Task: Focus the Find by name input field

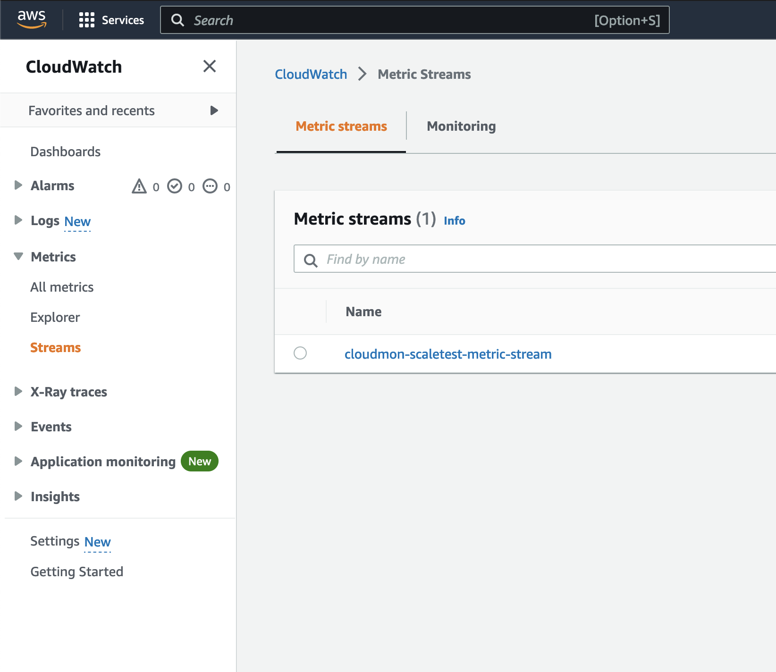Action: coord(535,259)
